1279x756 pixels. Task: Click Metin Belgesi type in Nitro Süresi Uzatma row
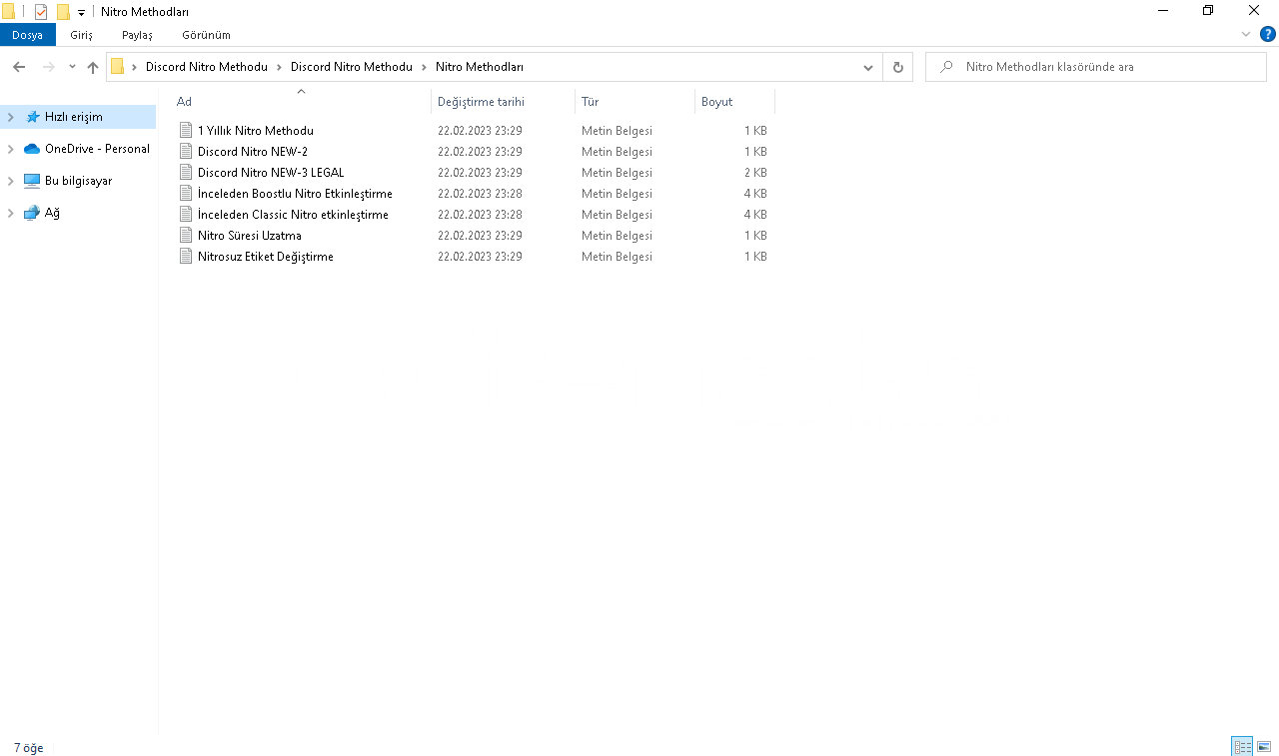click(x=617, y=236)
